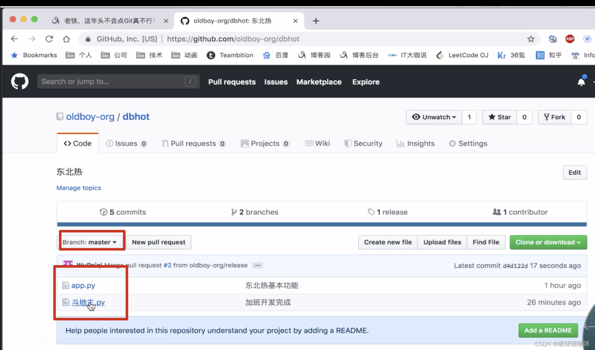Open a new browser tab

[x=316, y=21]
